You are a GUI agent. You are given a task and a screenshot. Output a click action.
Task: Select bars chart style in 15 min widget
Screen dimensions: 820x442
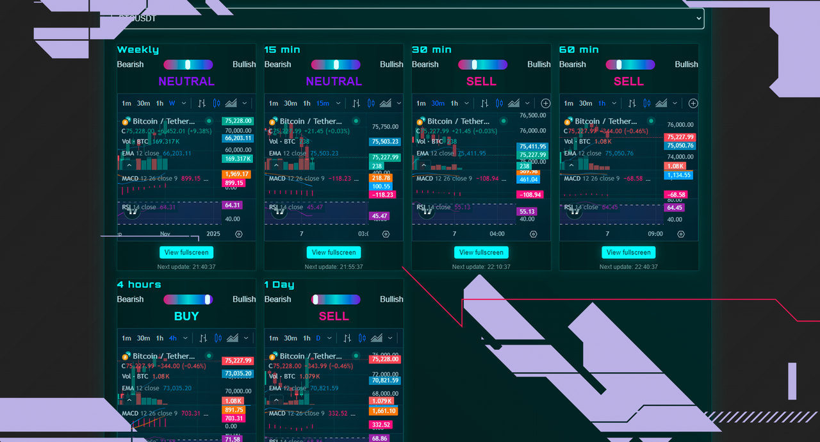pos(356,103)
